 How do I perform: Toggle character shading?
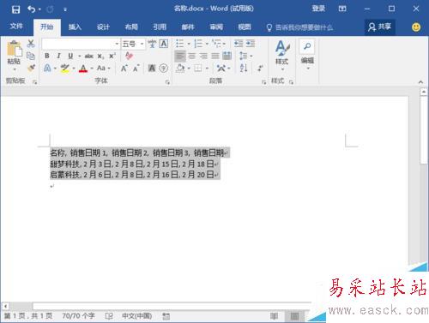(x=152, y=69)
